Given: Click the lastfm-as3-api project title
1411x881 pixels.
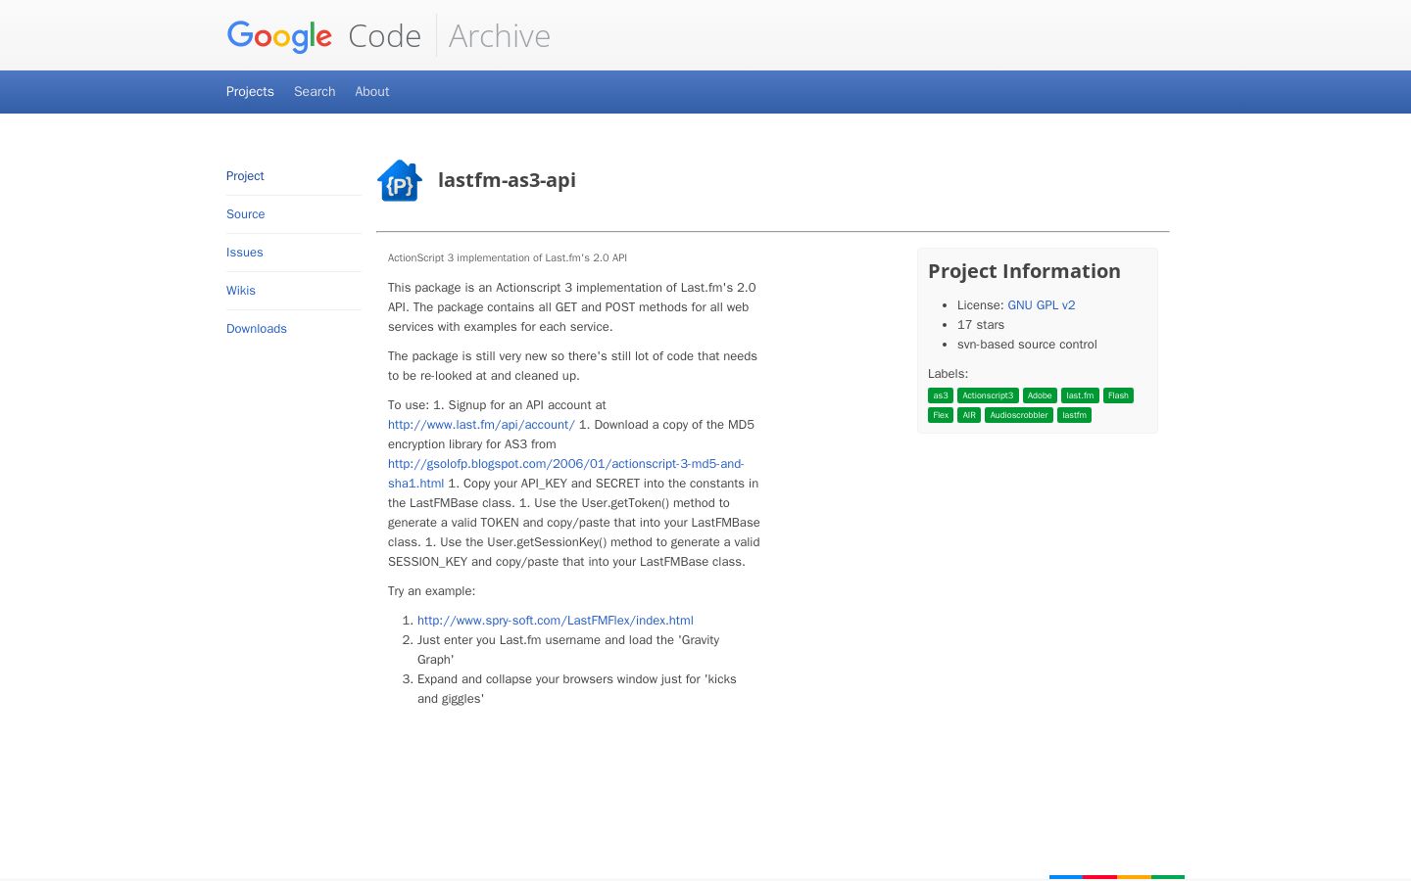Looking at the screenshot, I should pos(507,180).
